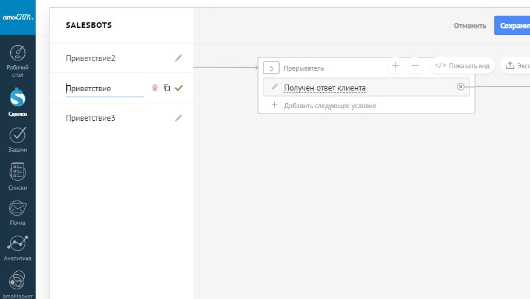Delete the Приветствие bot
The height and width of the screenshot is (299, 530).
pyautogui.click(x=155, y=88)
